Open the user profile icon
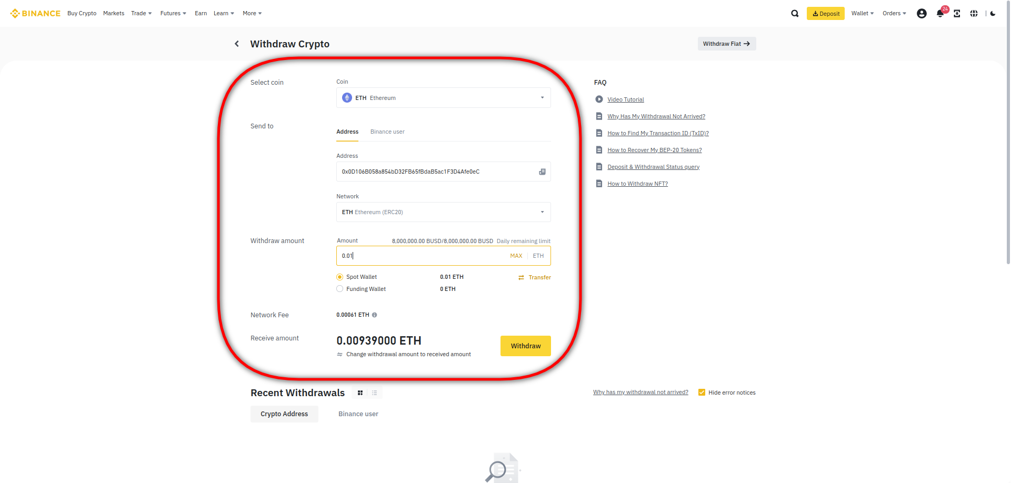This screenshot has width=1011, height=483. pyautogui.click(x=922, y=14)
